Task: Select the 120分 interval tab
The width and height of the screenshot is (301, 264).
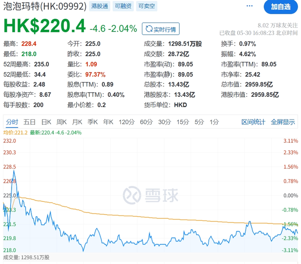Action: tap(126, 122)
